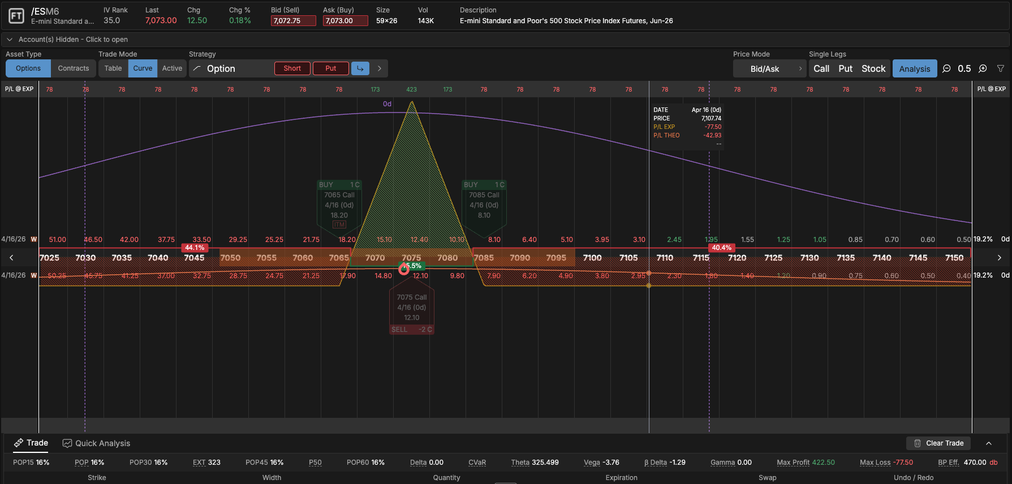
Task: Click the POP 16% metric
Action: pos(89,463)
